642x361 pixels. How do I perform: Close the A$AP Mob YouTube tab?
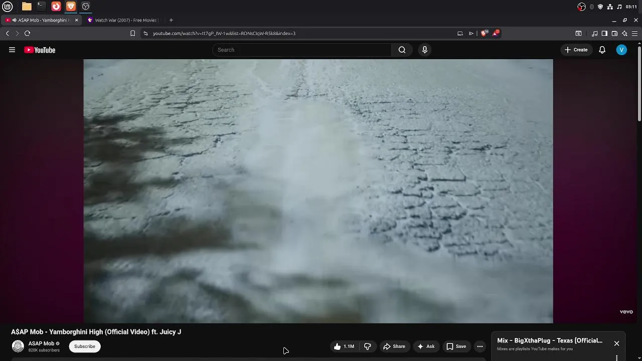pyautogui.click(x=76, y=20)
